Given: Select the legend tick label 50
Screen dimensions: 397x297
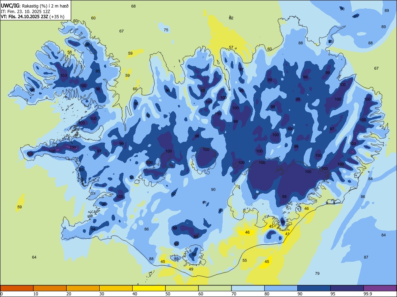Looking at the screenshot, I should pos(168,294).
